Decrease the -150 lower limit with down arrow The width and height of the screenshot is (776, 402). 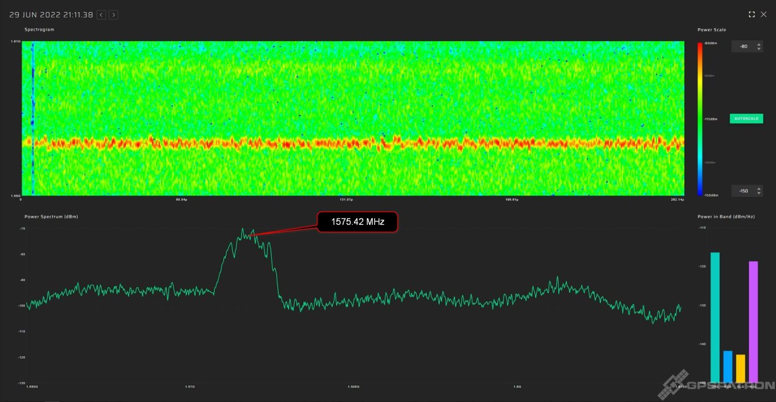[x=759, y=193]
